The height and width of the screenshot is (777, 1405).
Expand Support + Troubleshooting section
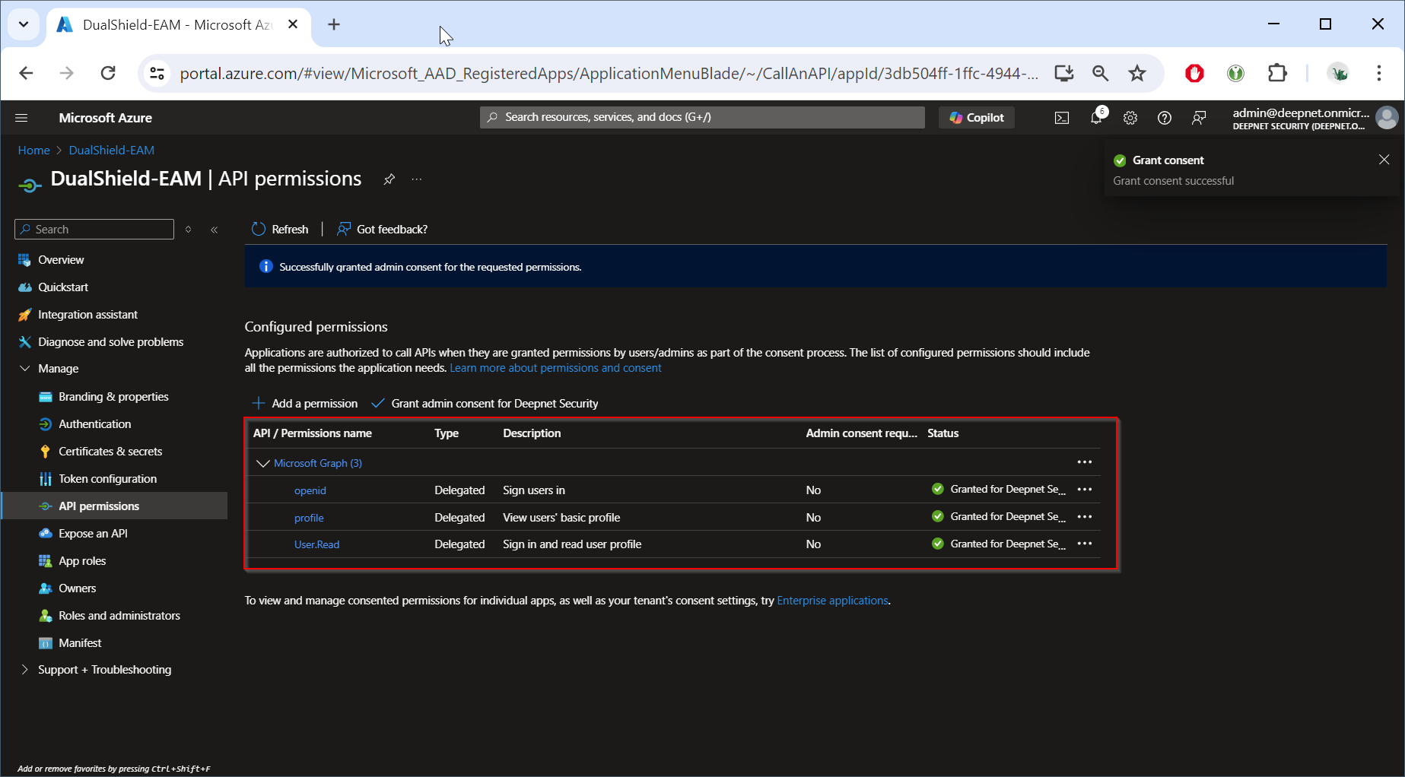25,670
